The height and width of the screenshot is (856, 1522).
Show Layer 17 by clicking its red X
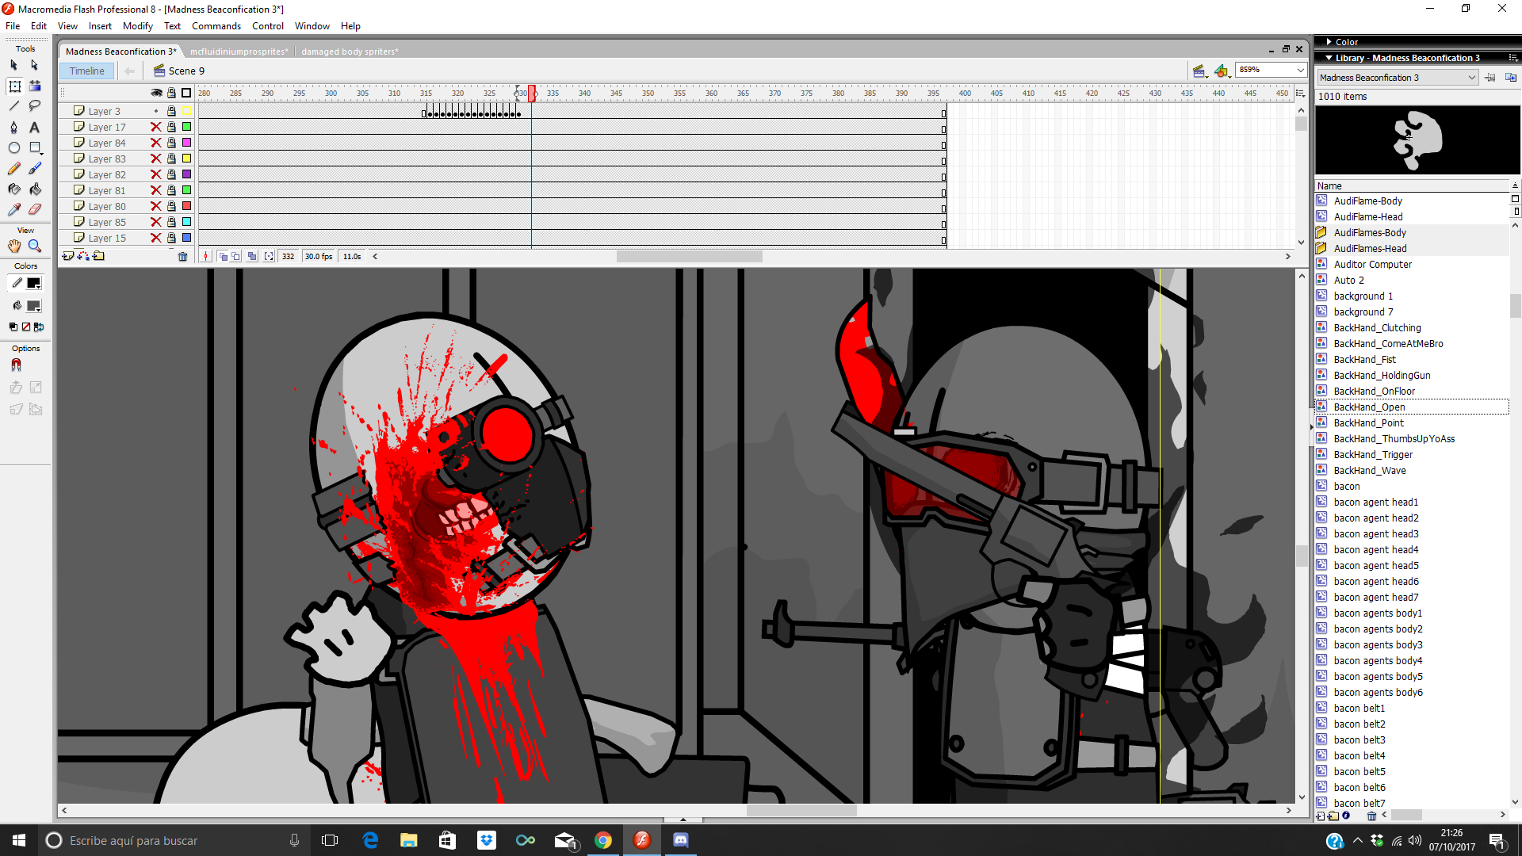[156, 127]
